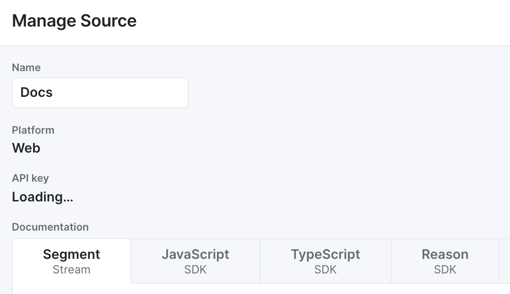This screenshot has height=294, width=510.
Task: Switch to the TypeScript SDK documentation tab
Action: (x=325, y=261)
